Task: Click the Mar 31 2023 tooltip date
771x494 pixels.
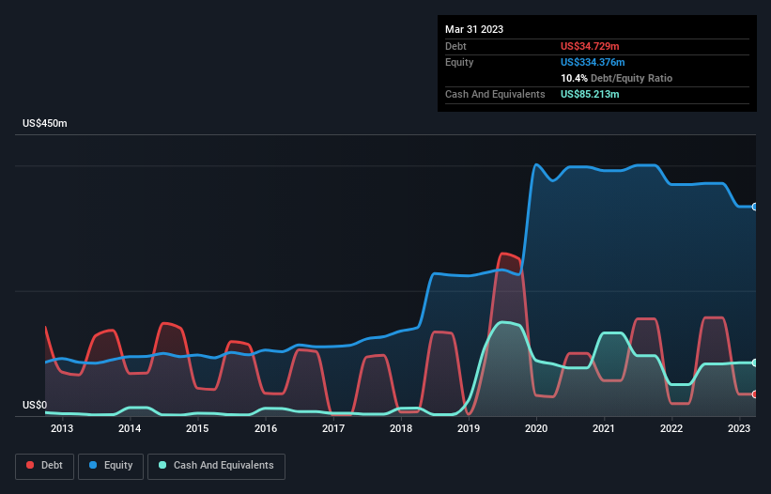Action: pyautogui.click(x=474, y=29)
